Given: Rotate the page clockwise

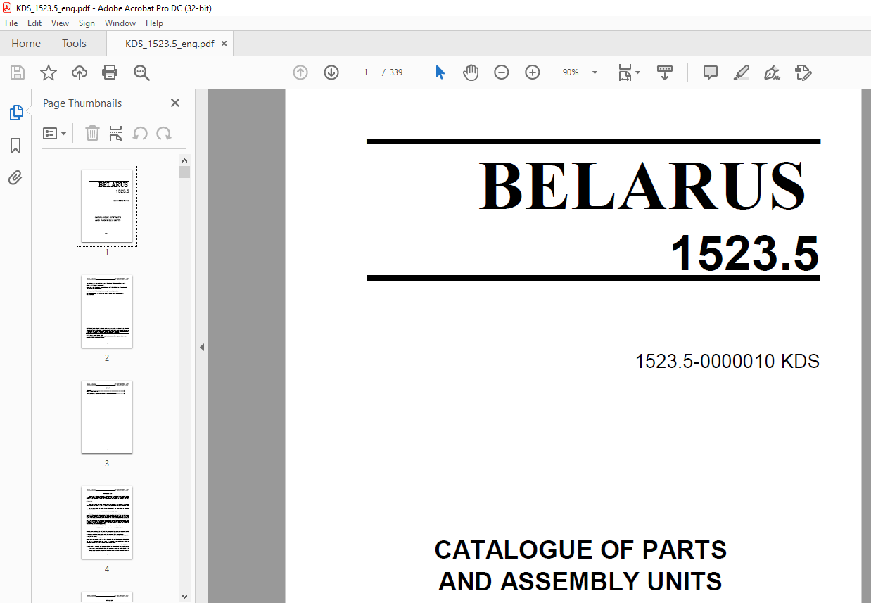Looking at the screenshot, I should point(164,133).
